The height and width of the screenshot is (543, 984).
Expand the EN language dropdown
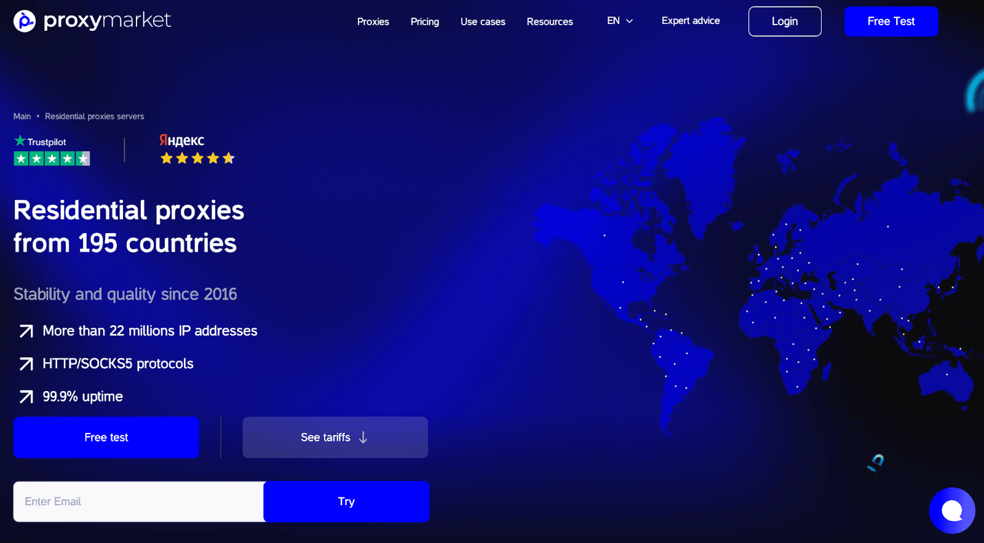click(x=620, y=21)
